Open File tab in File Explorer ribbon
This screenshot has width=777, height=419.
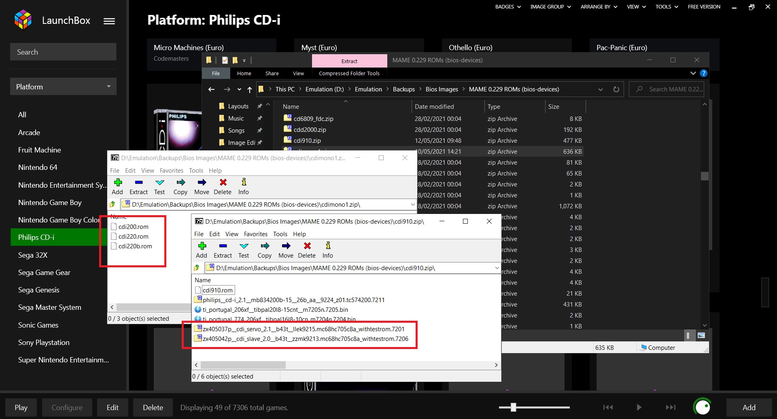click(216, 73)
